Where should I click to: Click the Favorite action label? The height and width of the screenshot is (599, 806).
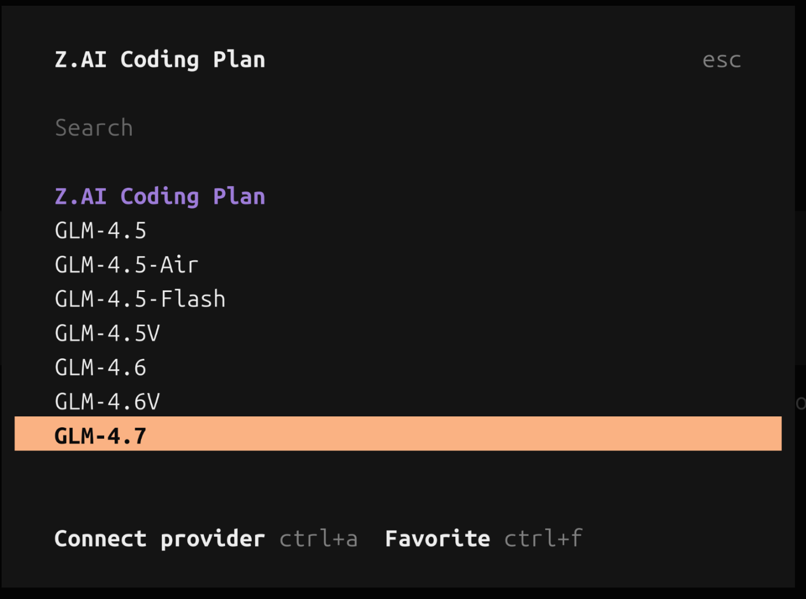pos(437,538)
